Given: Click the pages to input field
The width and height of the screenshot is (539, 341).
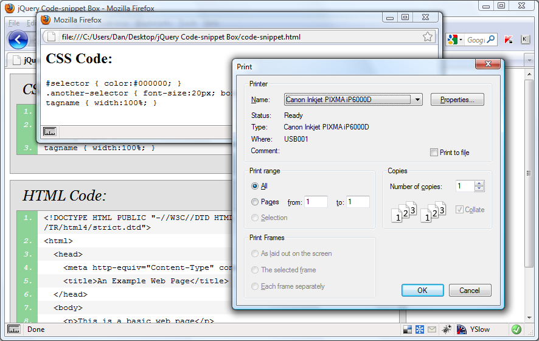Looking at the screenshot, I should pos(358,202).
